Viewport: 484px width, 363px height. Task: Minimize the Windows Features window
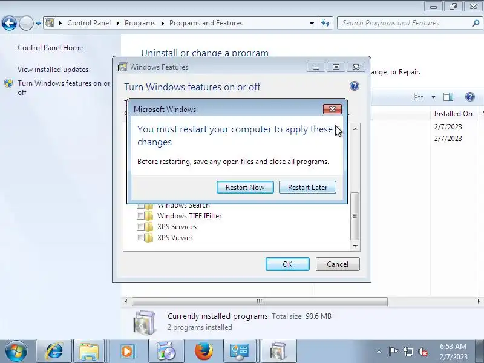pyautogui.click(x=316, y=67)
